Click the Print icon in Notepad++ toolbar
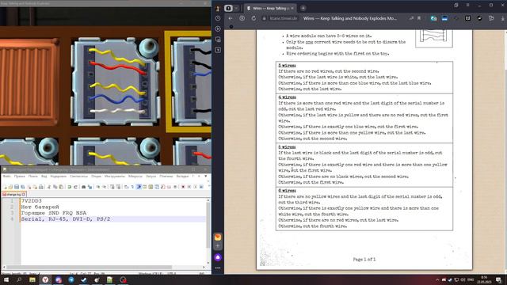This screenshot has width=507, height=285. [x=41, y=187]
